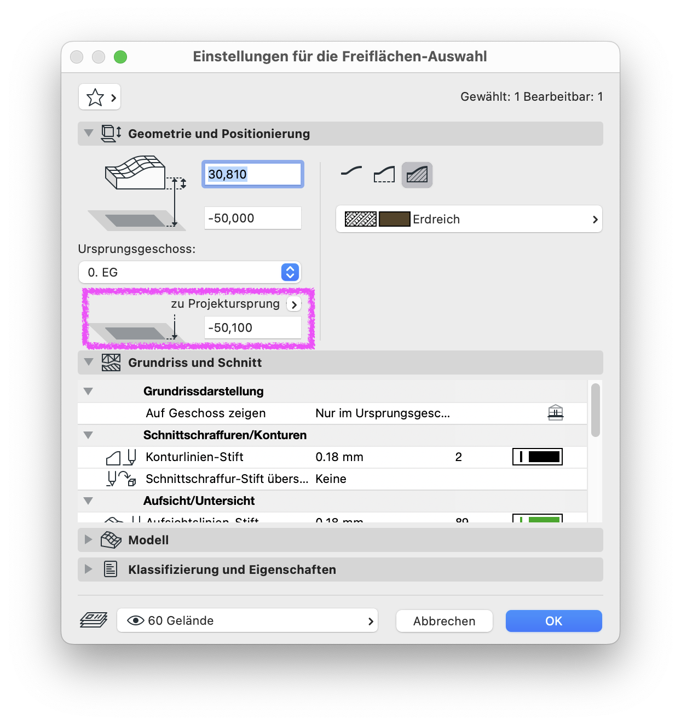This screenshot has width=681, height=725.
Task: Collapse the Geometrie und Positionierung section
Action: [x=89, y=133]
